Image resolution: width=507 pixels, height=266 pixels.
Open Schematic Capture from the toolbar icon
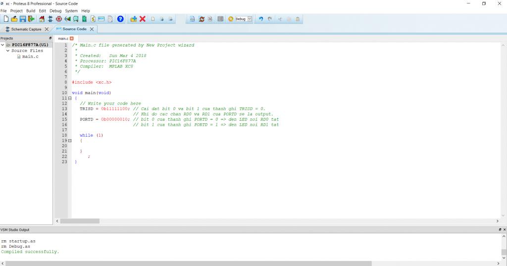[51, 19]
